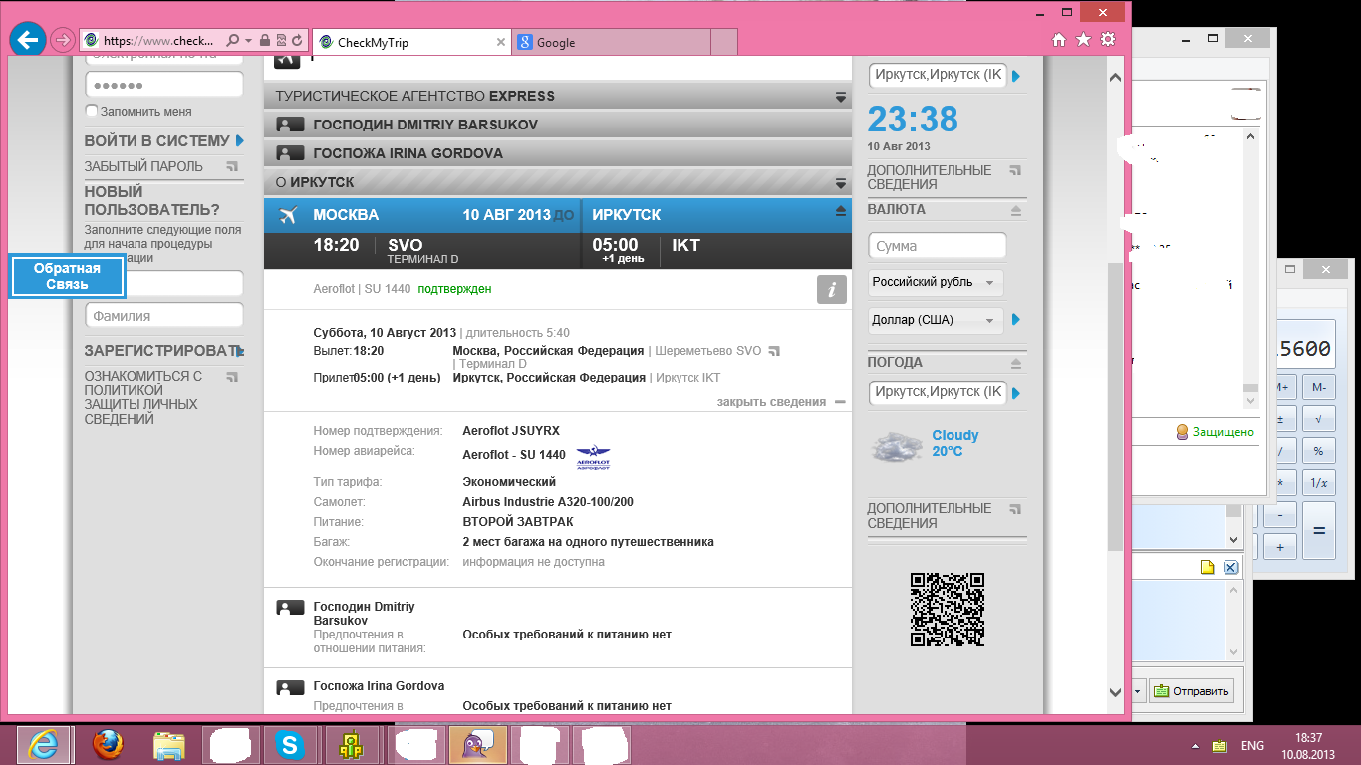Open Российский рубль currency dropdown

tap(936, 283)
